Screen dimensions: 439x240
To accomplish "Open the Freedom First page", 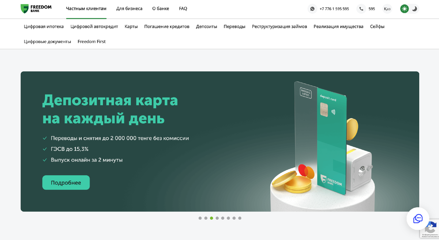I will click(91, 42).
